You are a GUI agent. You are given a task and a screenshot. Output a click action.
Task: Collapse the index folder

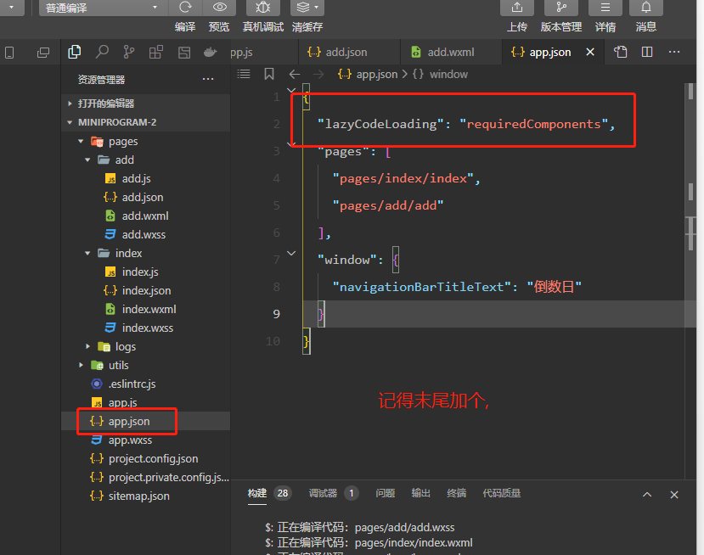pyautogui.click(x=87, y=254)
